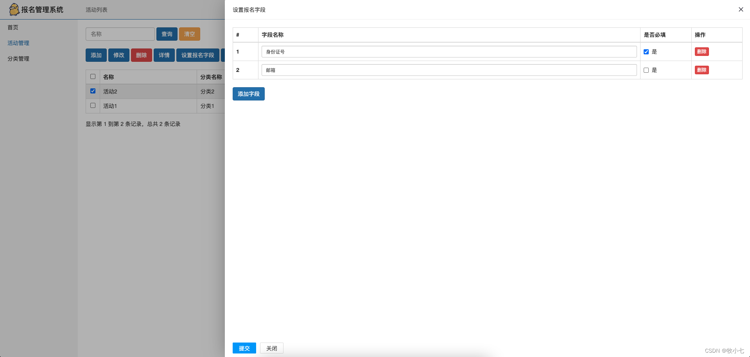Open 活动管理 in the sidebar
750x357 pixels.
[18, 43]
